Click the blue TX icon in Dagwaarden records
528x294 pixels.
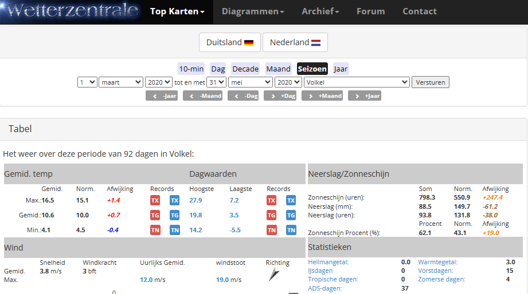coord(291,201)
